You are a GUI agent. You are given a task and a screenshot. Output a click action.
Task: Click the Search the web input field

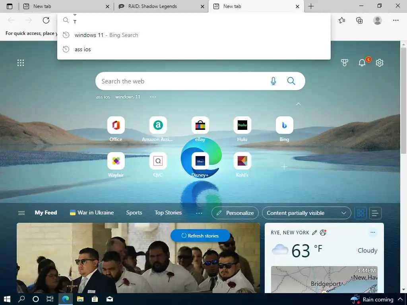pos(183,81)
